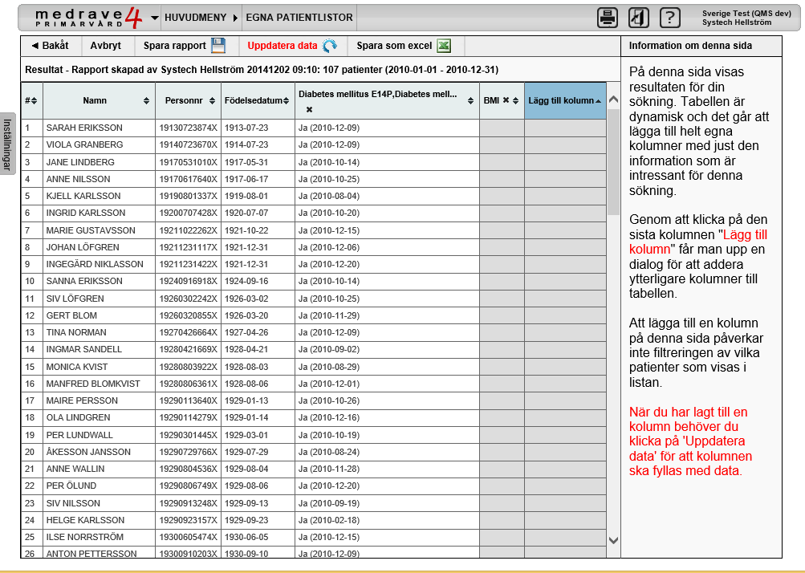
Task: Sort by BMI column arrows
Action: pos(515,100)
